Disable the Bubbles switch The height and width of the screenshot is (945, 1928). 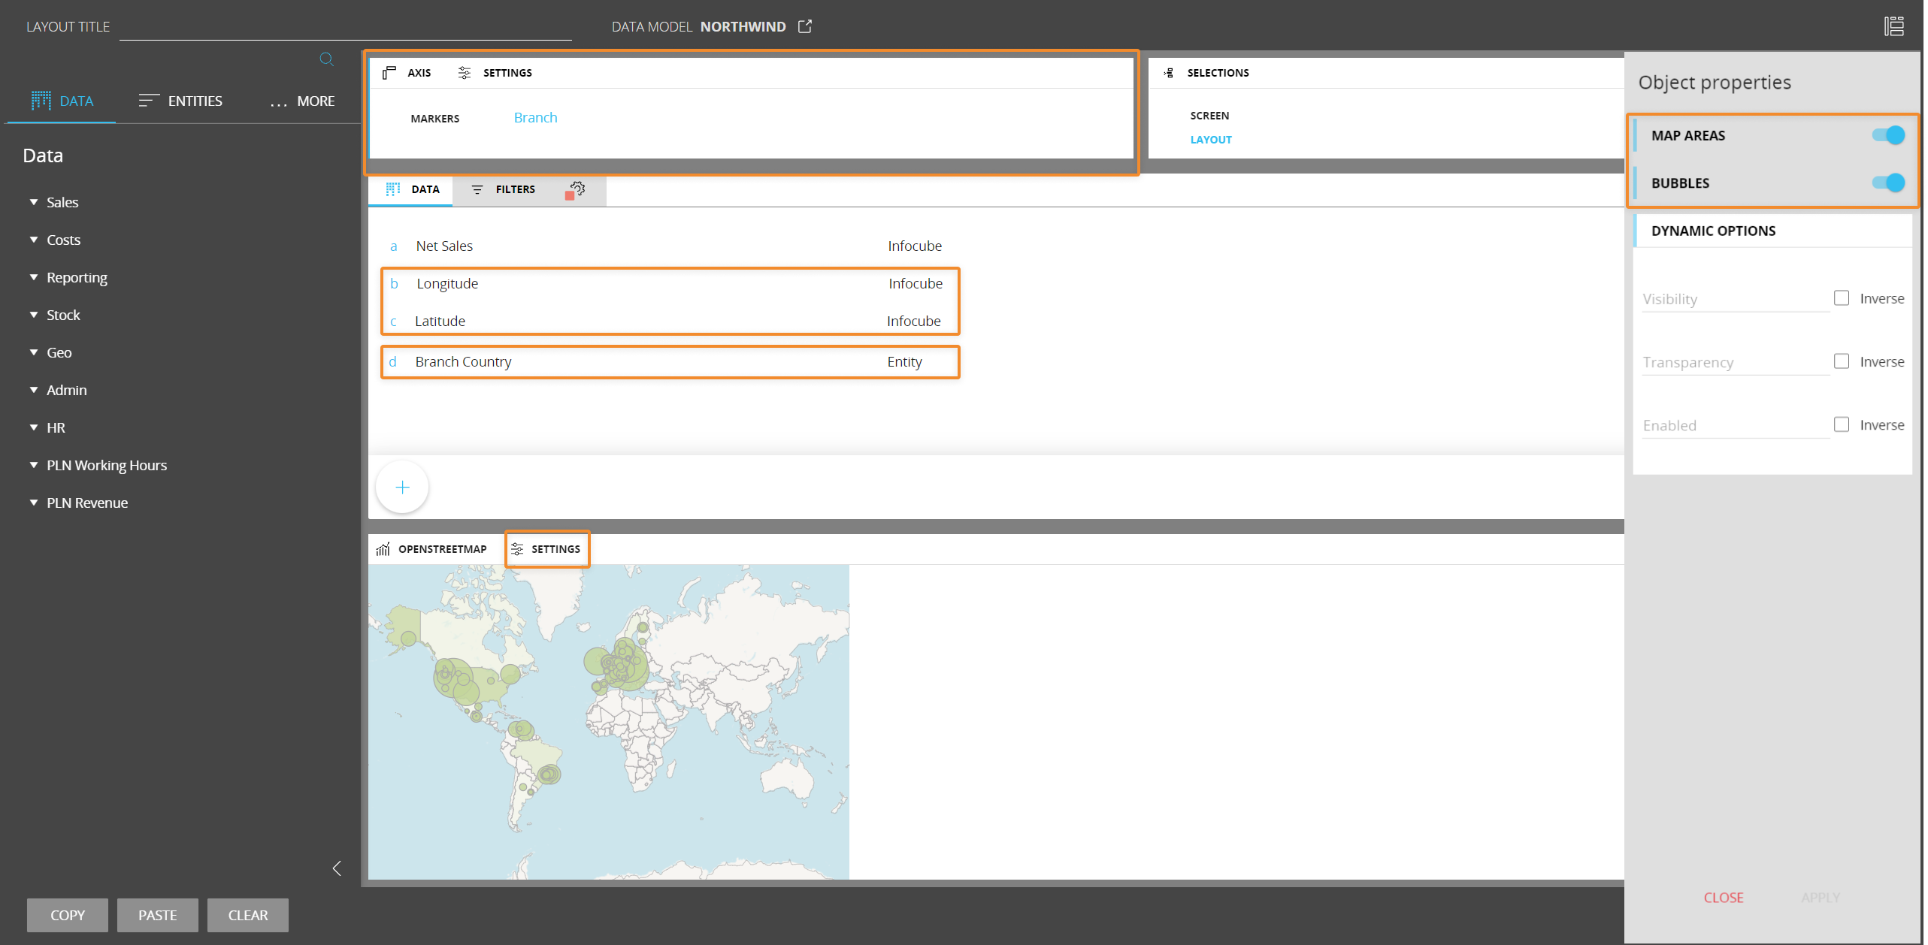[x=1887, y=183]
